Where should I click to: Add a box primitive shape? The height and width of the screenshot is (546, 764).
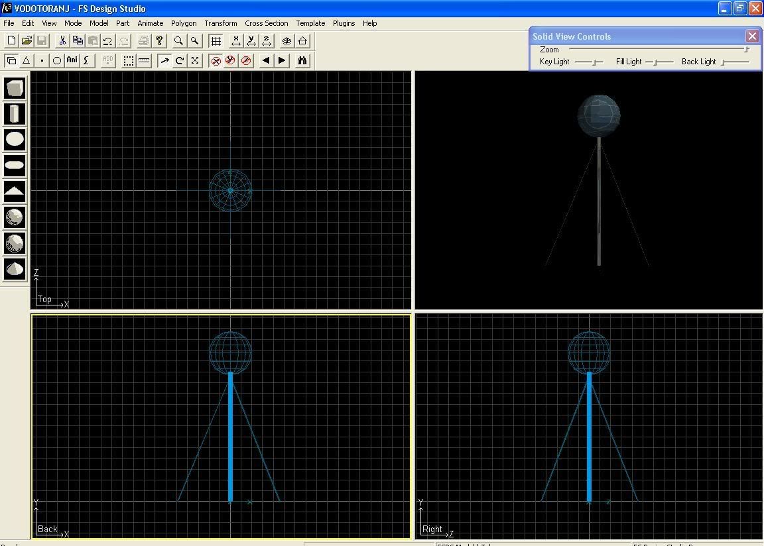point(15,88)
